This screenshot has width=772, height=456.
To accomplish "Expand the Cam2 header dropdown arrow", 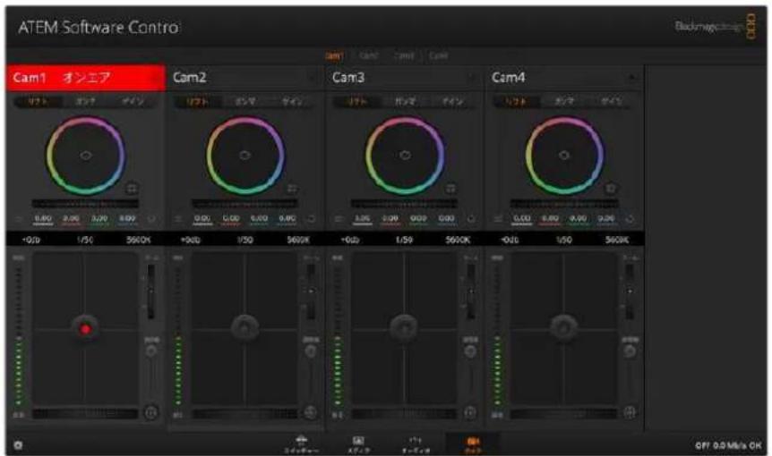I will point(311,78).
